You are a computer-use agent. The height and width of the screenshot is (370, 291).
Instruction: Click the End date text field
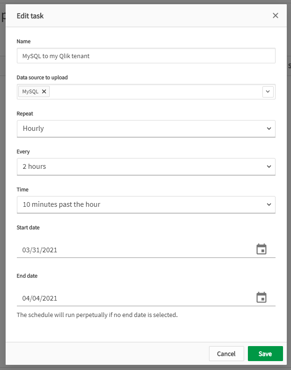pyautogui.click(x=131, y=298)
